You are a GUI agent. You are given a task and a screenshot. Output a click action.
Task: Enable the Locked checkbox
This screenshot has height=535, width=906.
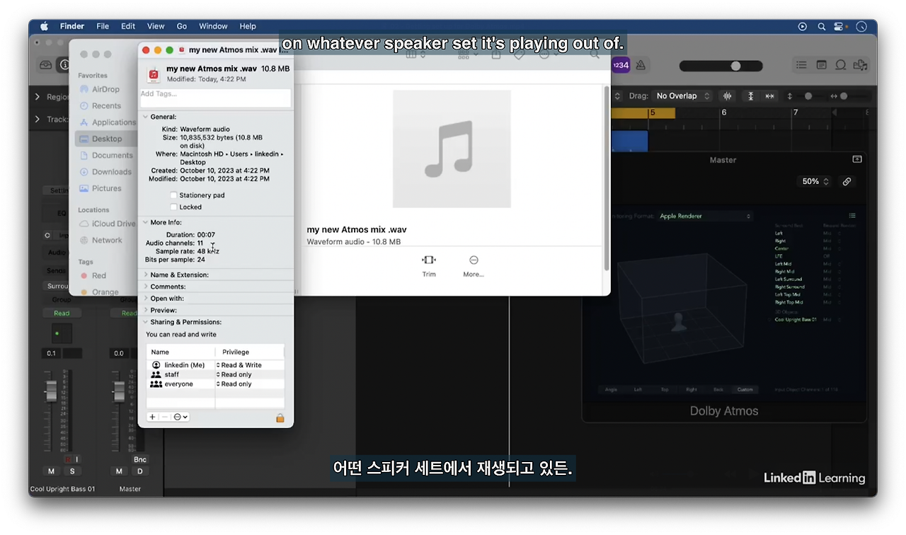click(x=173, y=207)
